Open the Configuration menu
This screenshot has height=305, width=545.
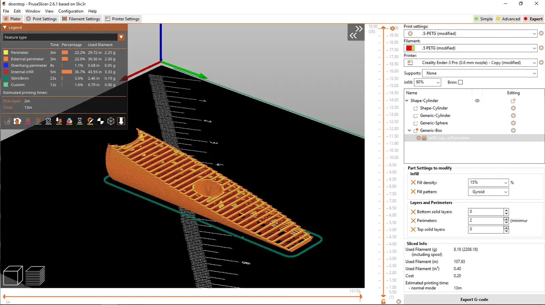pyautogui.click(x=71, y=11)
